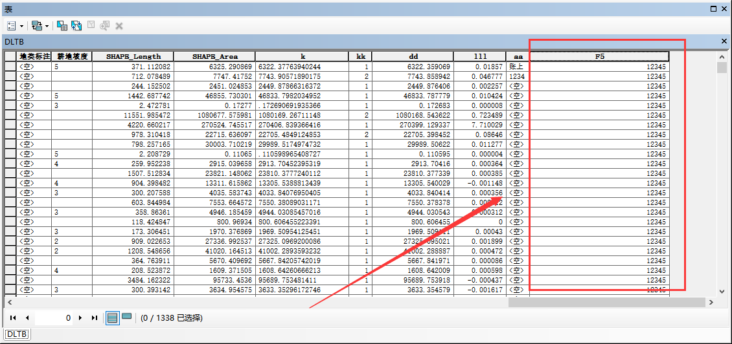The height and width of the screenshot is (344, 732).
Task: Select the aa column header
Action: coord(518,56)
